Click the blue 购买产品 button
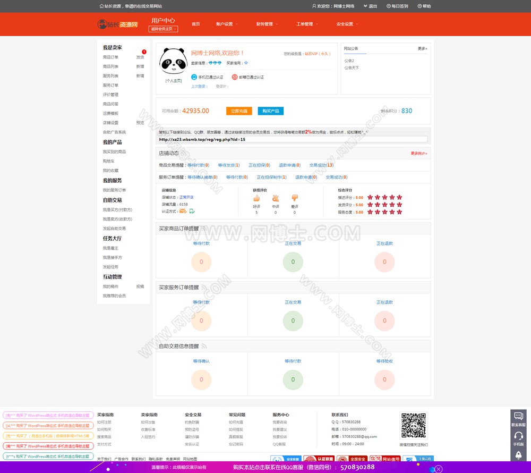The height and width of the screenshot is (473, 531). click(271, 111)
